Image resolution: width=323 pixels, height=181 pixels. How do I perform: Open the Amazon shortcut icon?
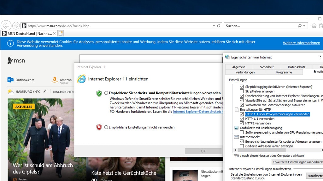click(x=55, y=80)
